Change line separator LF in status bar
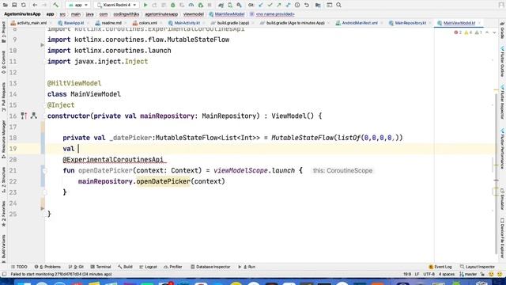The width and height of the screenshot is (506, 285). tap(417, 274)
